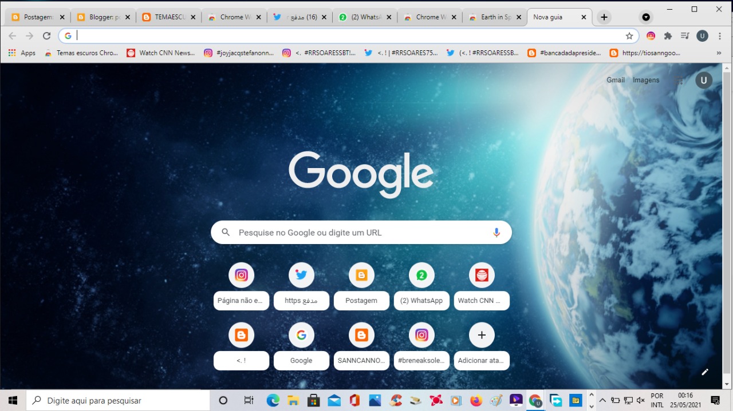Screen dimensions: 733x411
Task: Open Mail app from taskbar
Action: click(x=334, y=400)
